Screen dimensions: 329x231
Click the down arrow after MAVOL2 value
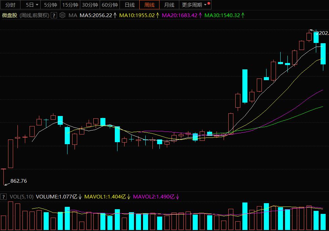pos(177,197)
